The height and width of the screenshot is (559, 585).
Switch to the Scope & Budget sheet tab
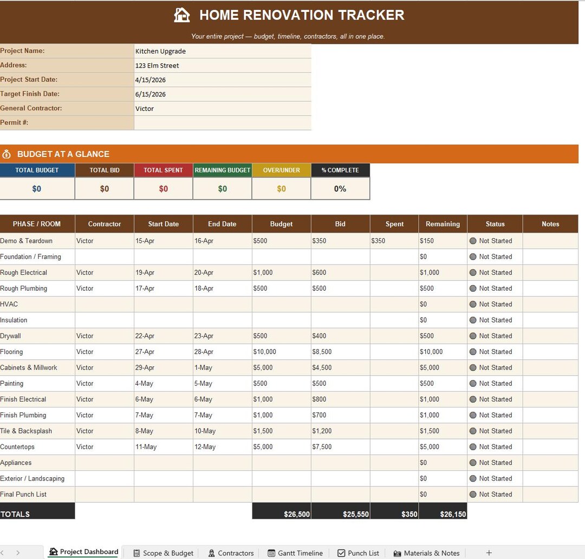click(x=164, y=554)
